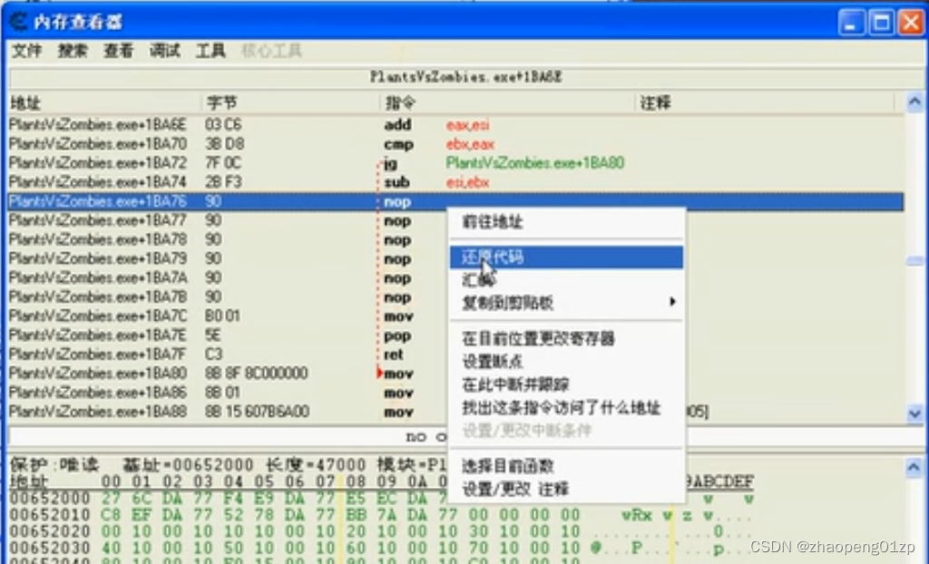Click disassembler scrollbar down arrow button
929x564 pixels.
click(x=914, y=413)
